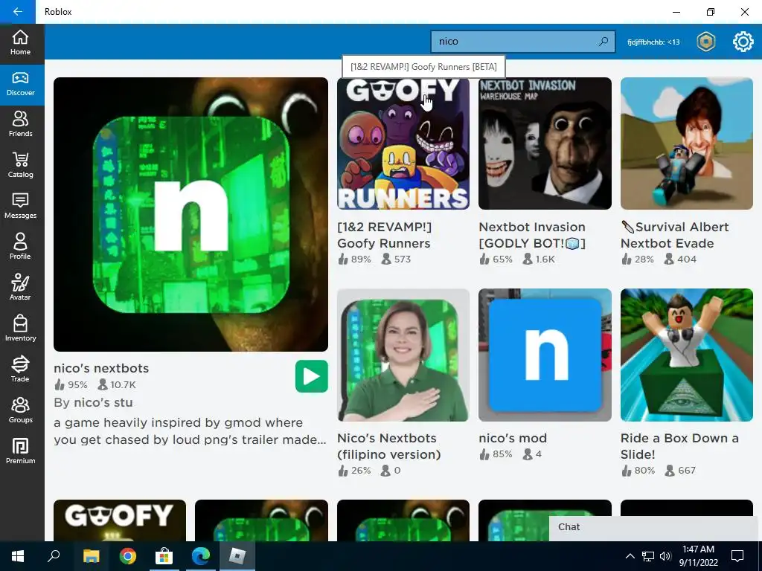The image size is (762, 571).
Task: Open the Home page in sidebar
Action: pyautogui.click(x=20, y=42)
